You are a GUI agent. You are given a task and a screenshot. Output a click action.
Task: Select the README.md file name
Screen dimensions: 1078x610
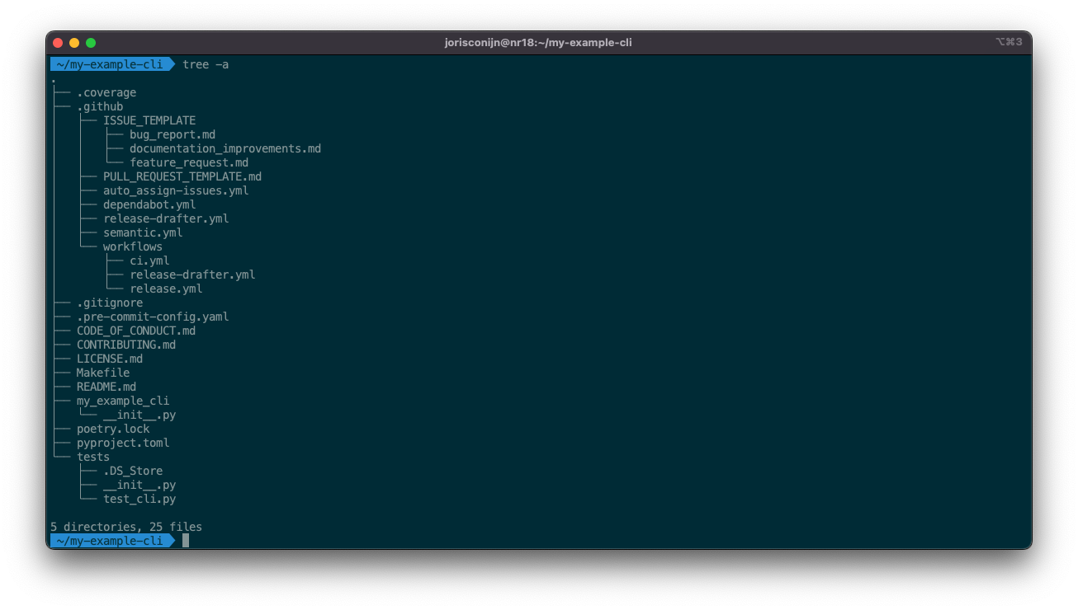[x=106, y=386]
